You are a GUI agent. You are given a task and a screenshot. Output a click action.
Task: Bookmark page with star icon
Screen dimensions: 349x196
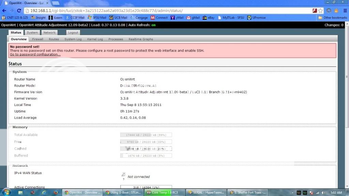tap(320, 11)
